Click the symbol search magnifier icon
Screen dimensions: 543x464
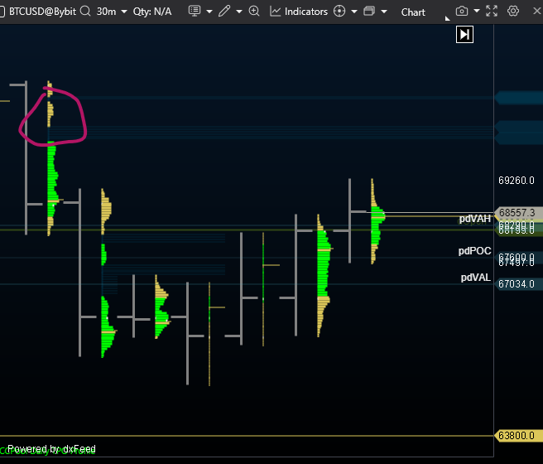click(85, 11)
